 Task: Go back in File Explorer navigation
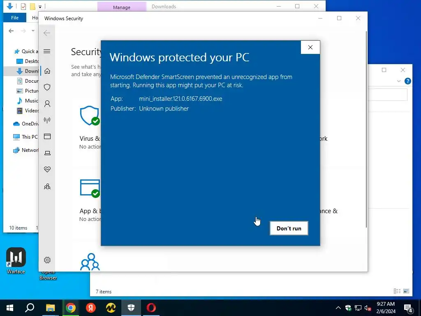pos(11,31)
